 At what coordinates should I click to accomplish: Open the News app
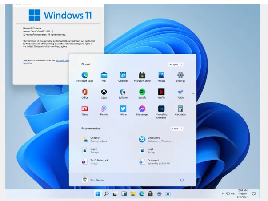(85, 111)
